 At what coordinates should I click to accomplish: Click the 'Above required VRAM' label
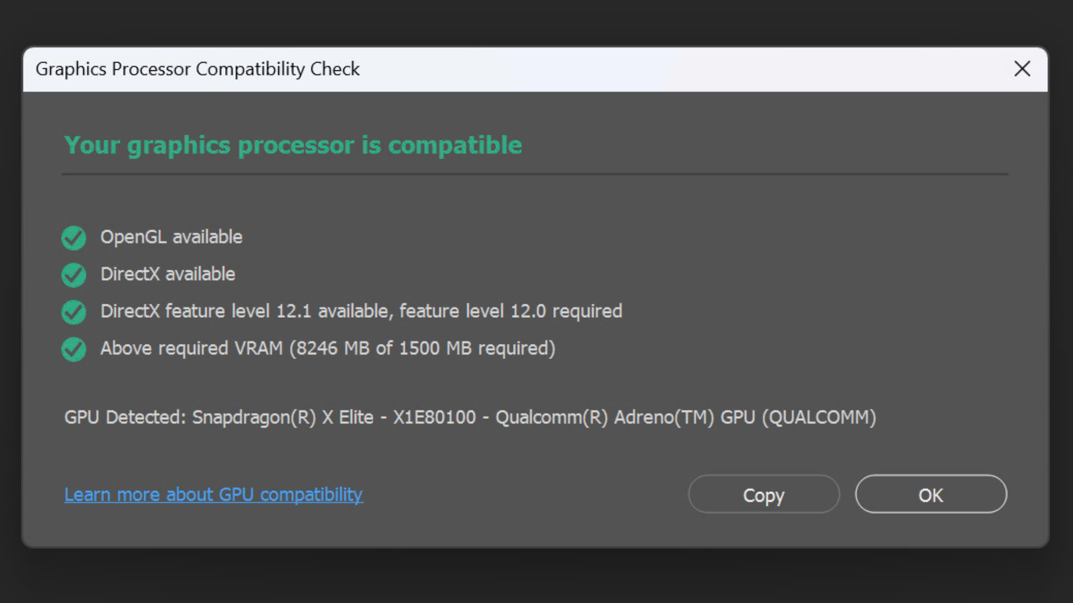pos(192,348)
